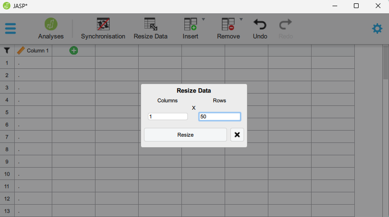
Task: Expand the Remove dropdown arrow
Action: pyautogui.click(x=241, y=20)
